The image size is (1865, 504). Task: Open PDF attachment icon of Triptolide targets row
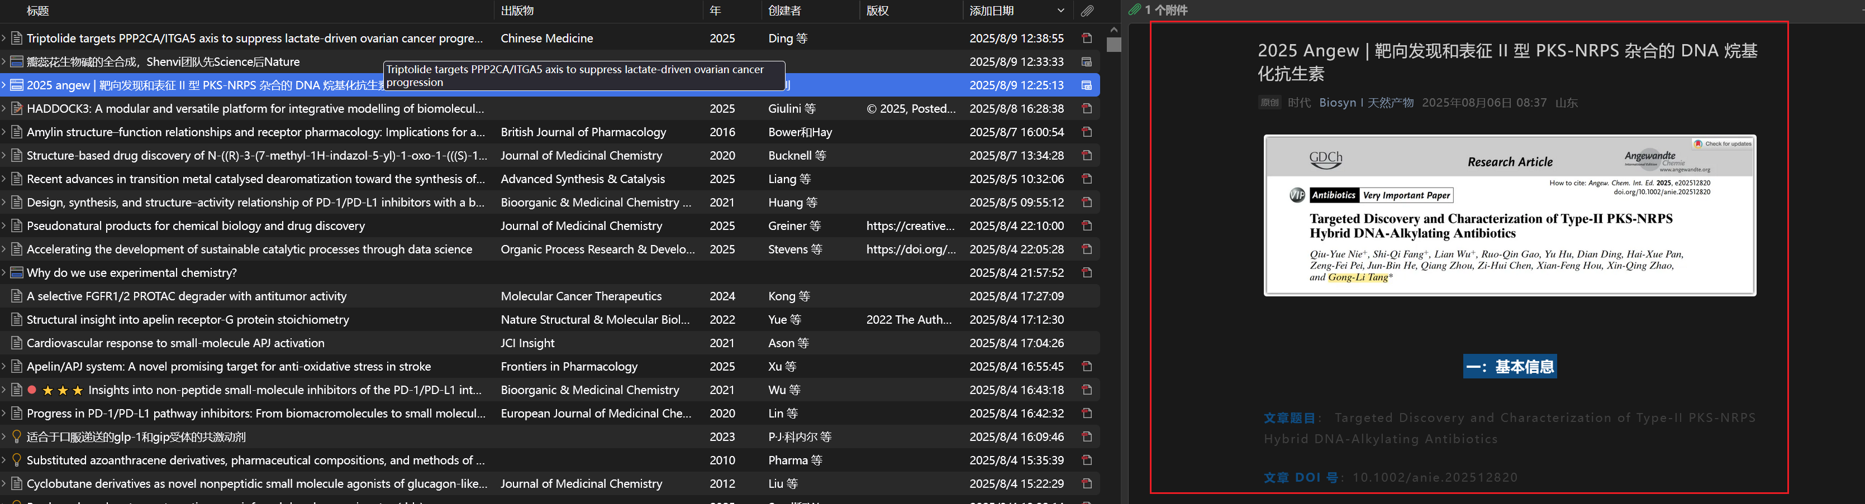(x=1087, y=39)
